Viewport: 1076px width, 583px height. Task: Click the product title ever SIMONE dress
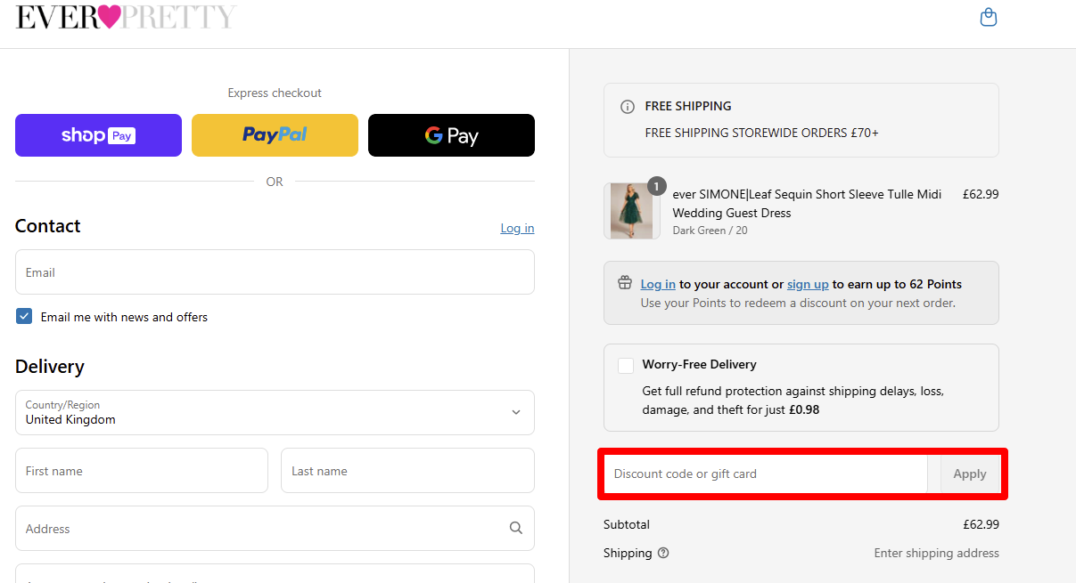[x=807, y=204]
